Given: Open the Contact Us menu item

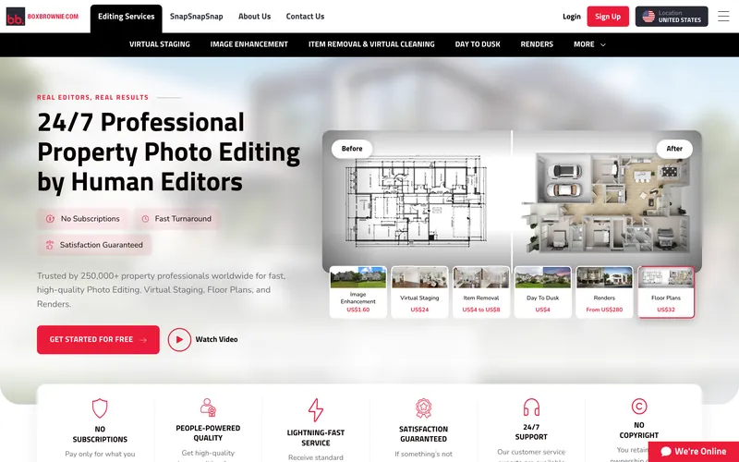Looking at the screenshot, I should tap(305, 17).
